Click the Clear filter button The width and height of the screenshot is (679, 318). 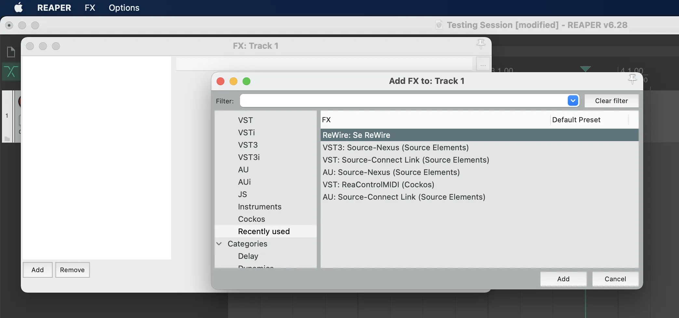(x=611, y=101)
